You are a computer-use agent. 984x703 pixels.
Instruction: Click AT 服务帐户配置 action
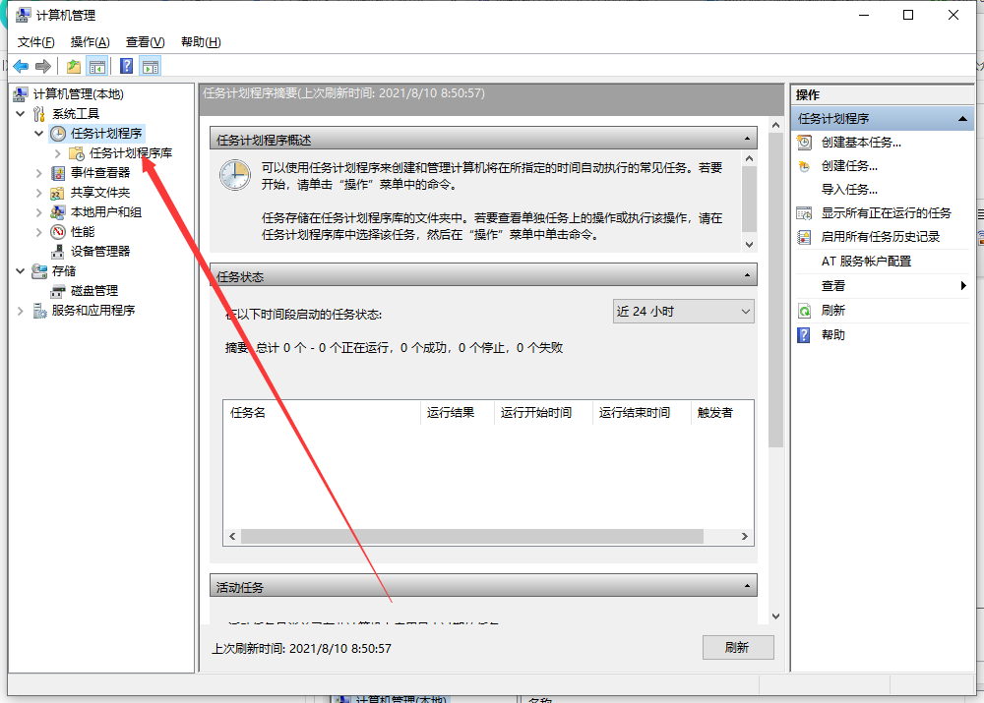(x=866, y=262)
